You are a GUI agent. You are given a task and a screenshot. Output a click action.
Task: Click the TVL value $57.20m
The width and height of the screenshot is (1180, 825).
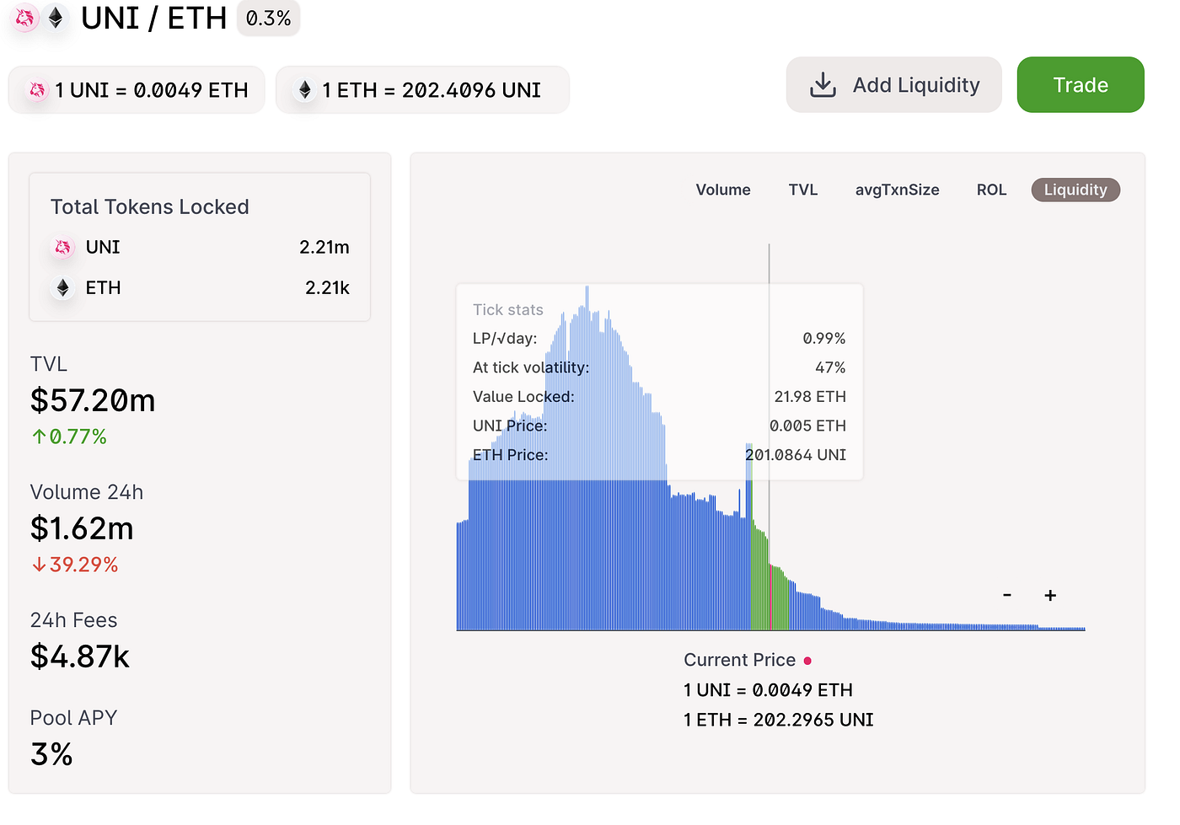click(93, 400)
